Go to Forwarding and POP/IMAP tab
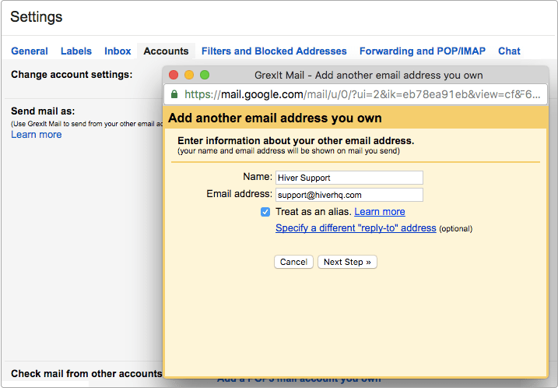This screenshot has height=388, width=558. pyautogui.click(x=423, y=51)
